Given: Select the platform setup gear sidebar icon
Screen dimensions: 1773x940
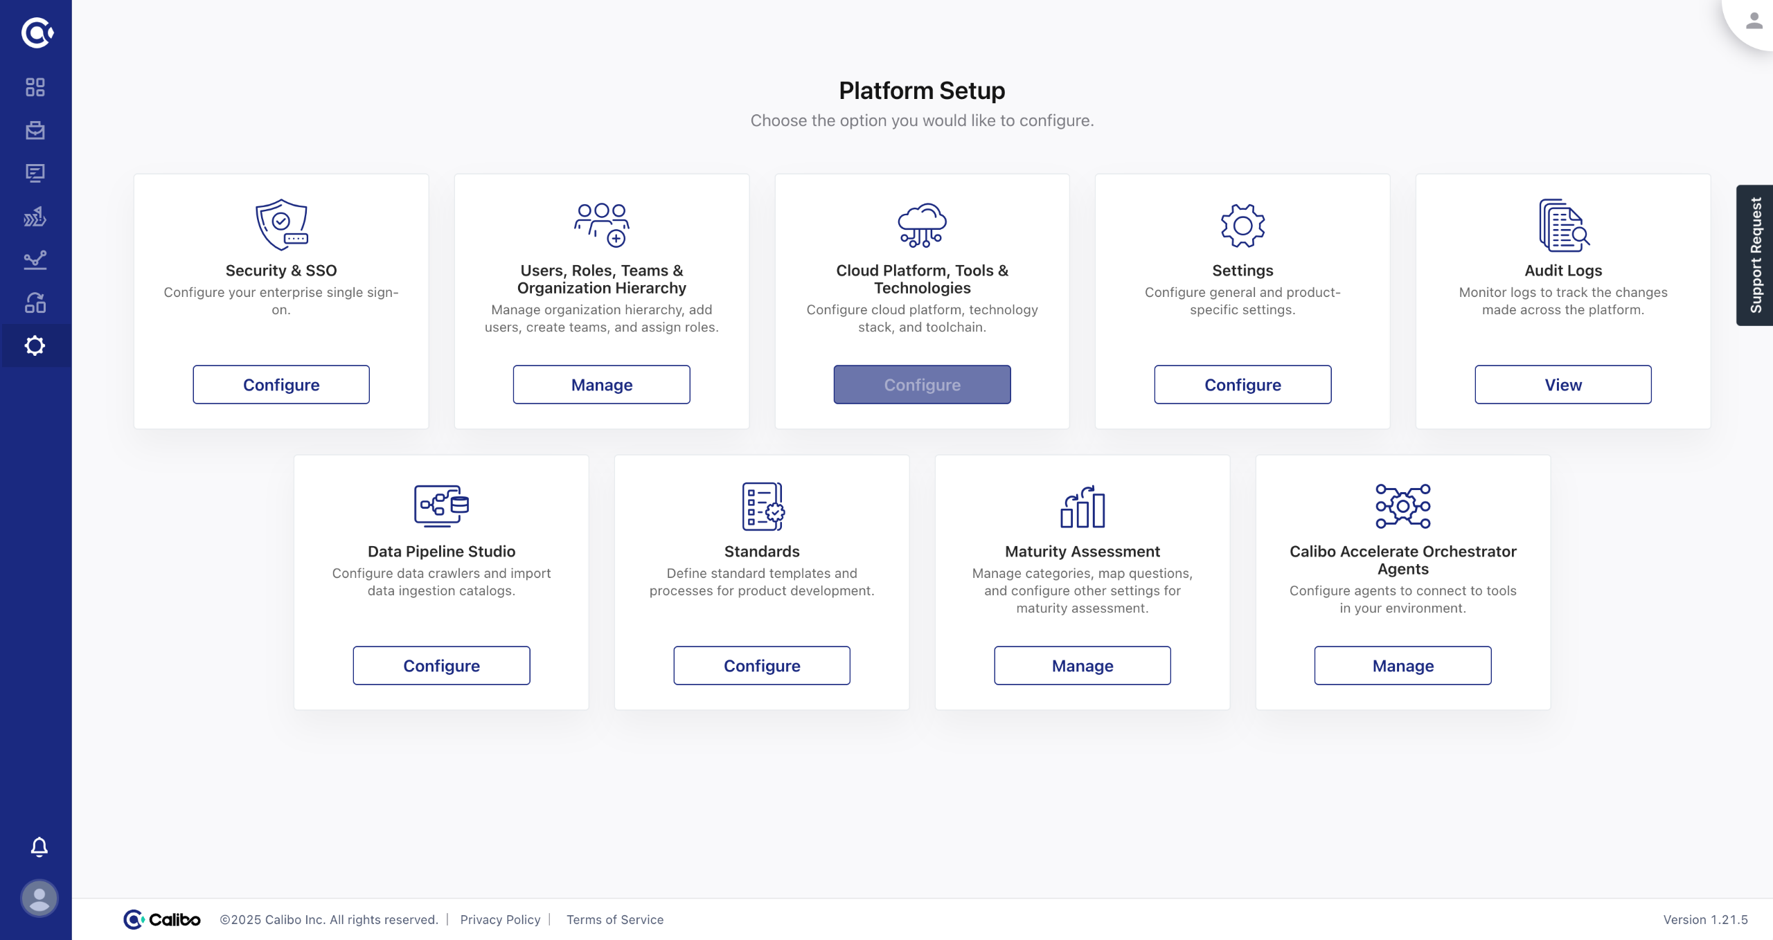Looking at the screenshot, I should click(x=35, y=345).
